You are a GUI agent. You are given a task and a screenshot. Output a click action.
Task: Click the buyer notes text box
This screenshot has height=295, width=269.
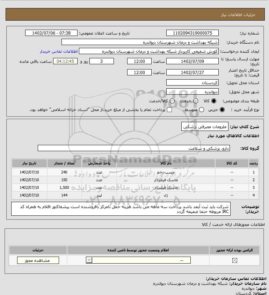[x=121, y=209]
